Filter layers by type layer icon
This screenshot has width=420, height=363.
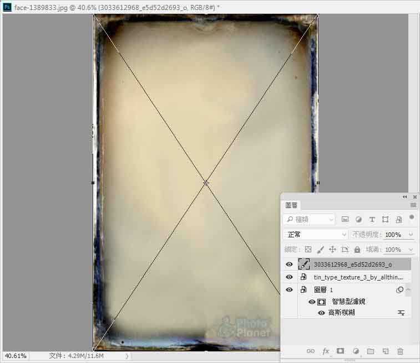(x=372, y=219)
